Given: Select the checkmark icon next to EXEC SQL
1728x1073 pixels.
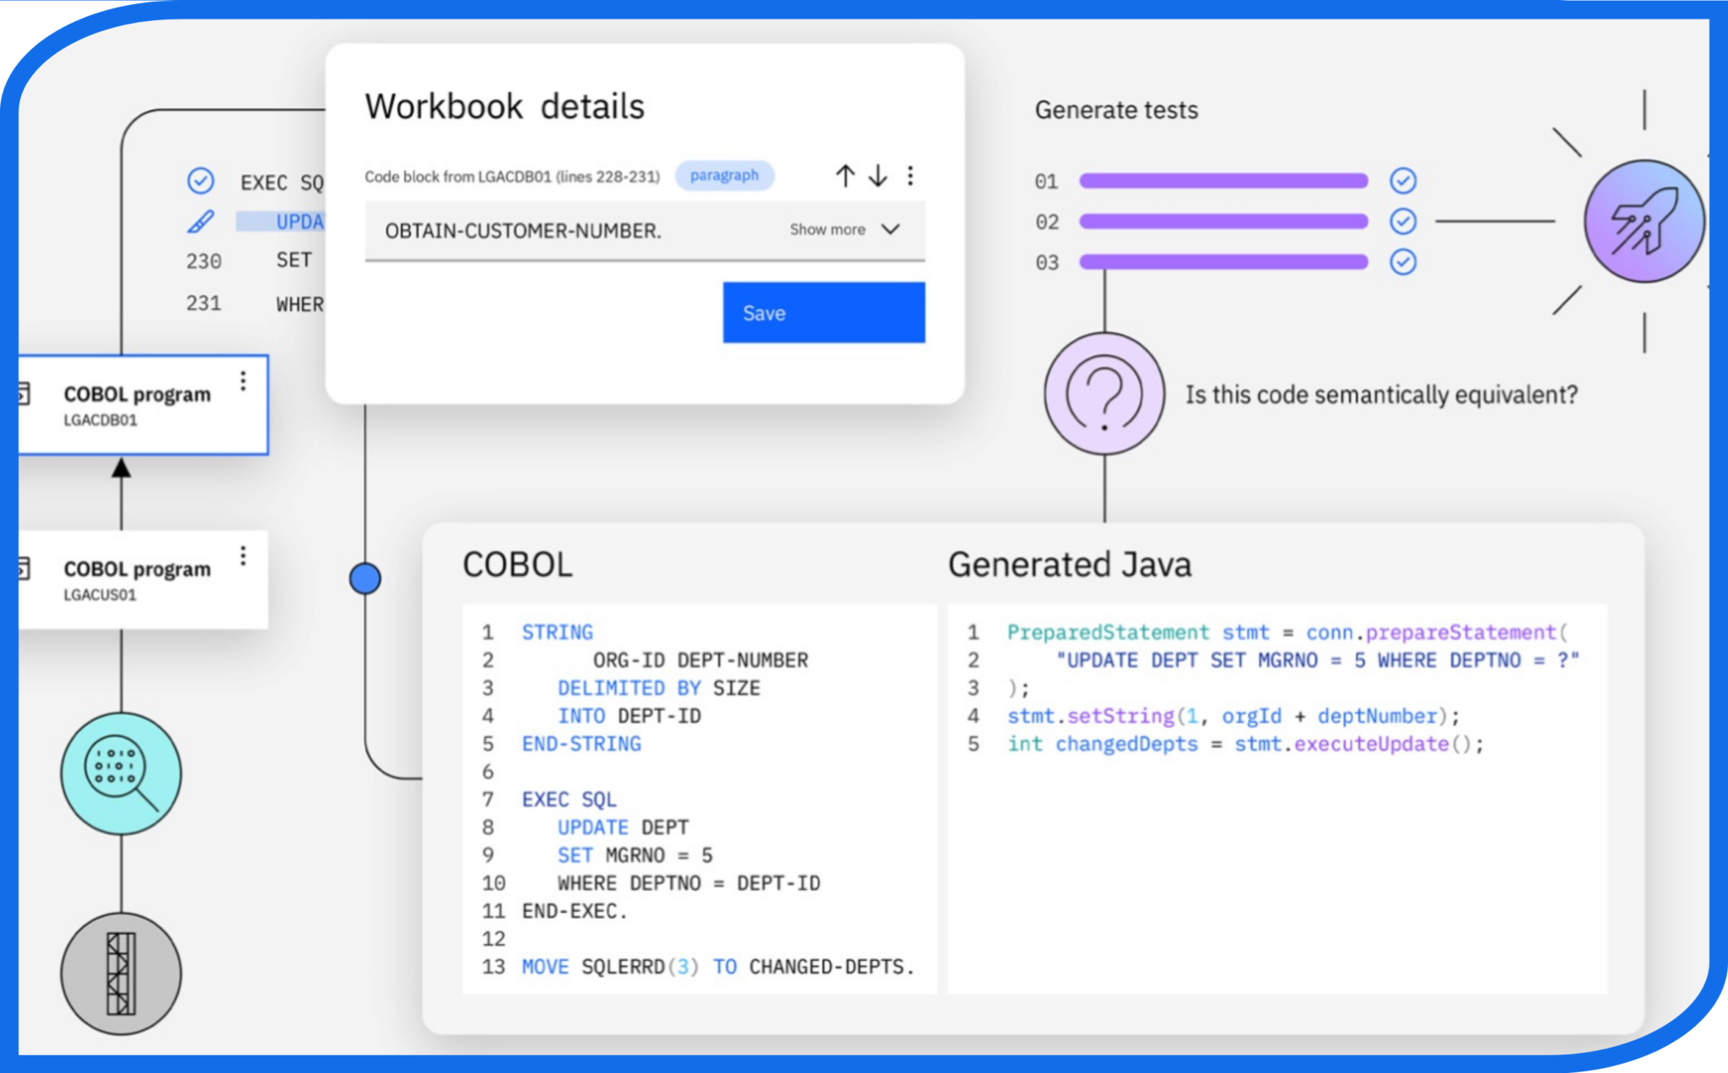Looking at the screenshot, I should click(x=200, y=179).
